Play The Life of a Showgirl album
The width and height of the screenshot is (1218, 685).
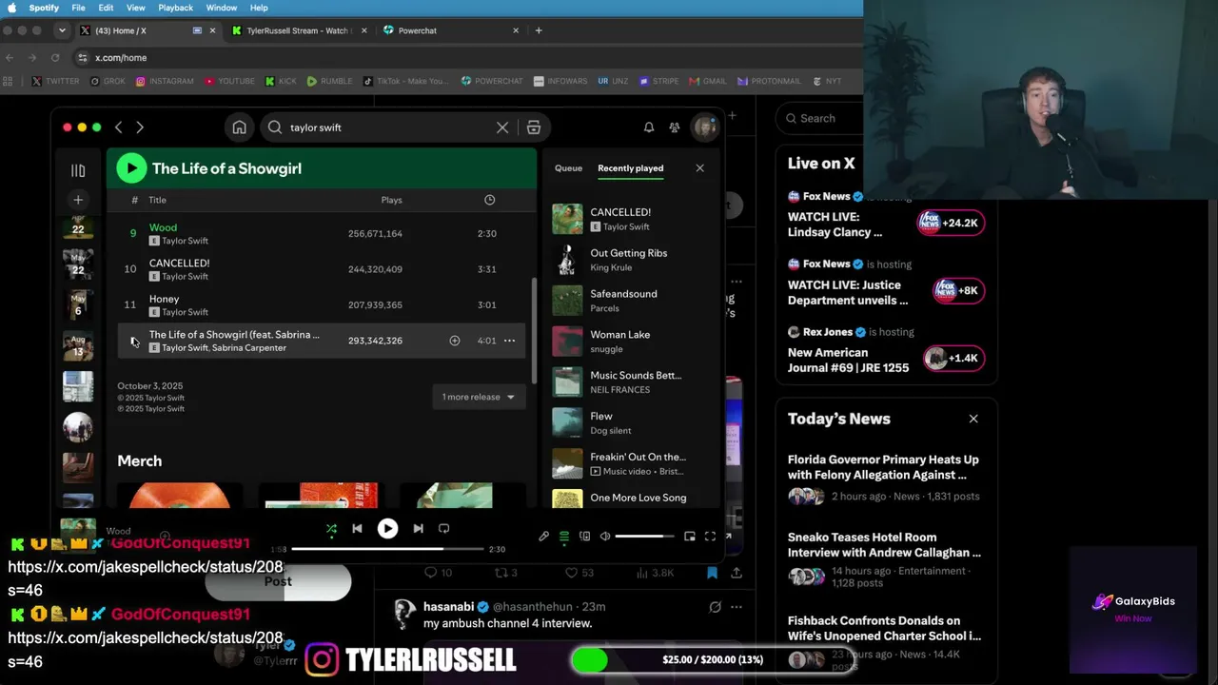pyautogui.click(x=131, y=168)
